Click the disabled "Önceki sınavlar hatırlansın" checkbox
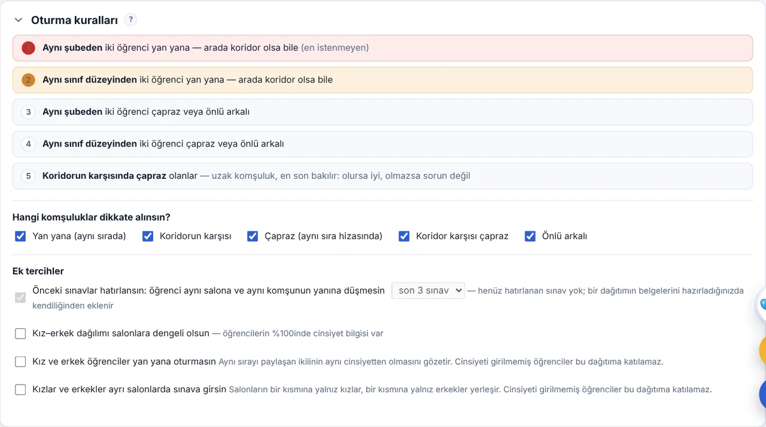 pos(20,297)
